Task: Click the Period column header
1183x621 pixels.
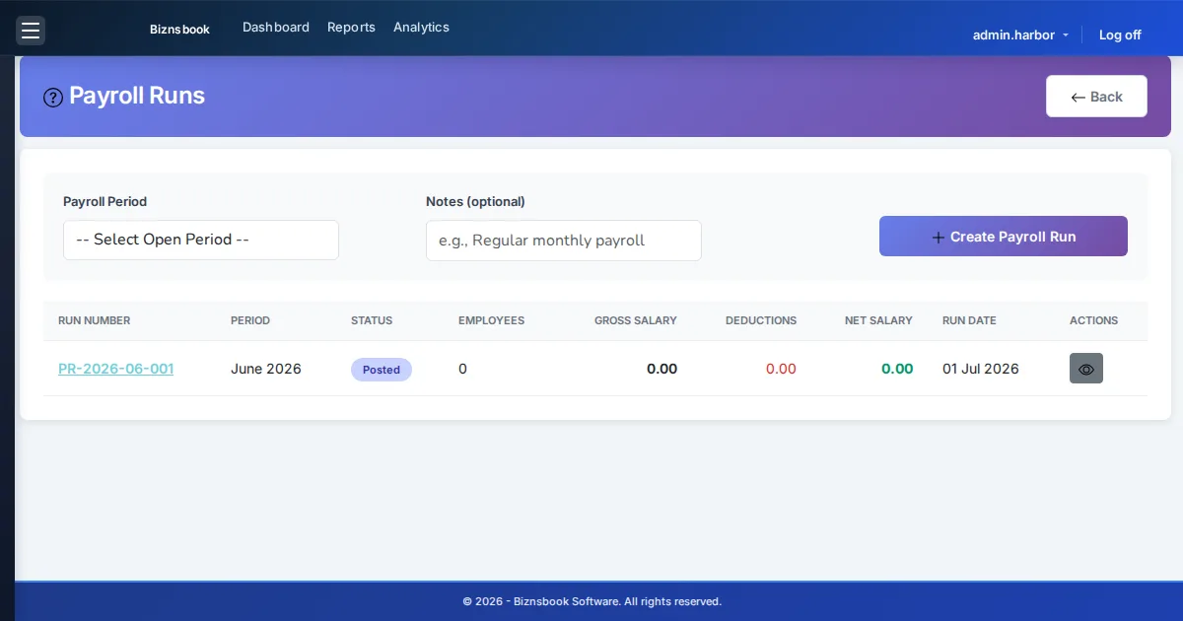Action: [x=250, y=320]
